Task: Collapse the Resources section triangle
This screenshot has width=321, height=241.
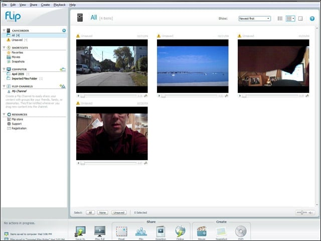Action: 4,114
